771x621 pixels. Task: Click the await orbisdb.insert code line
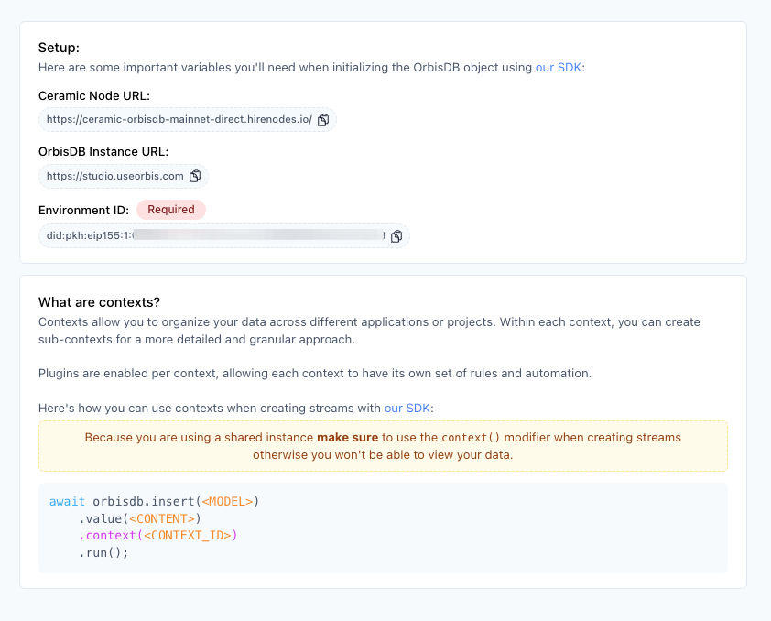(x=155, y=502)
